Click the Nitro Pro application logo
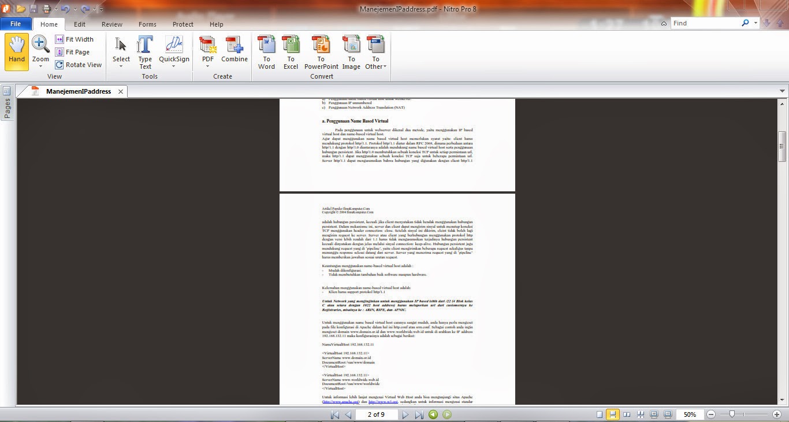Viewport: 789px width, 422px height. pos(6,8)
